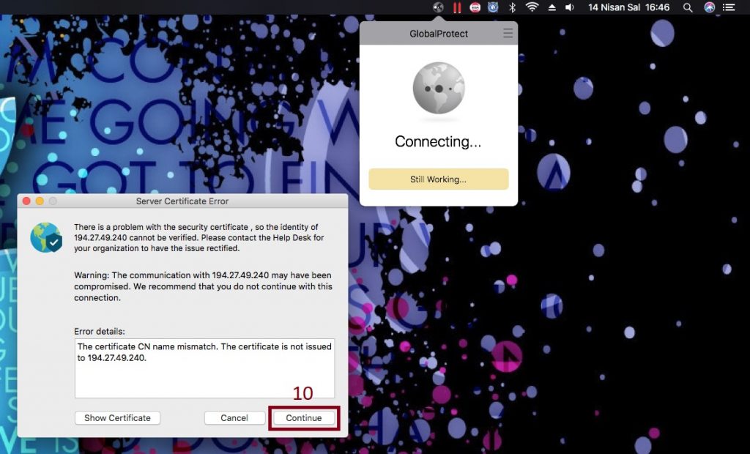
Task: Open the GlobalProtect hamburger settings menu
Action: 508,34
